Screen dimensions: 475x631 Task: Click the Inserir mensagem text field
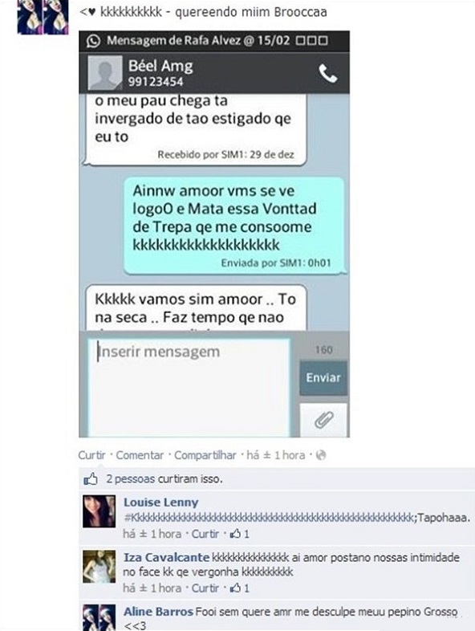tap(189, 388)
